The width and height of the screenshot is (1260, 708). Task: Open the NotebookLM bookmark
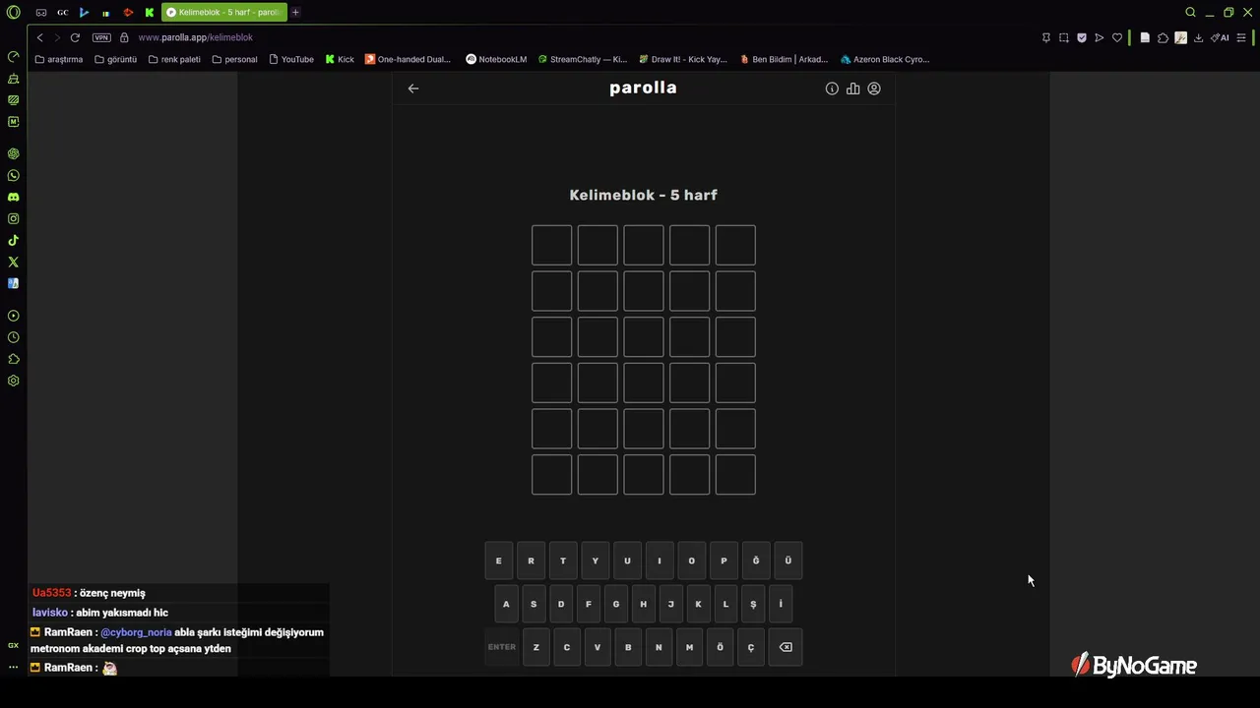click(x=496, y=59)
